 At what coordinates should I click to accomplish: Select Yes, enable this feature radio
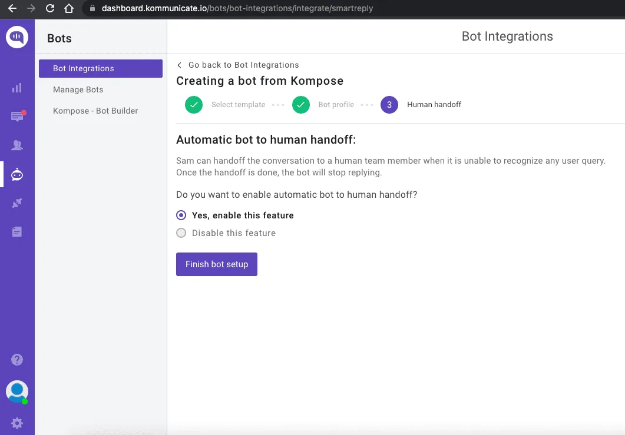[181, 215]
